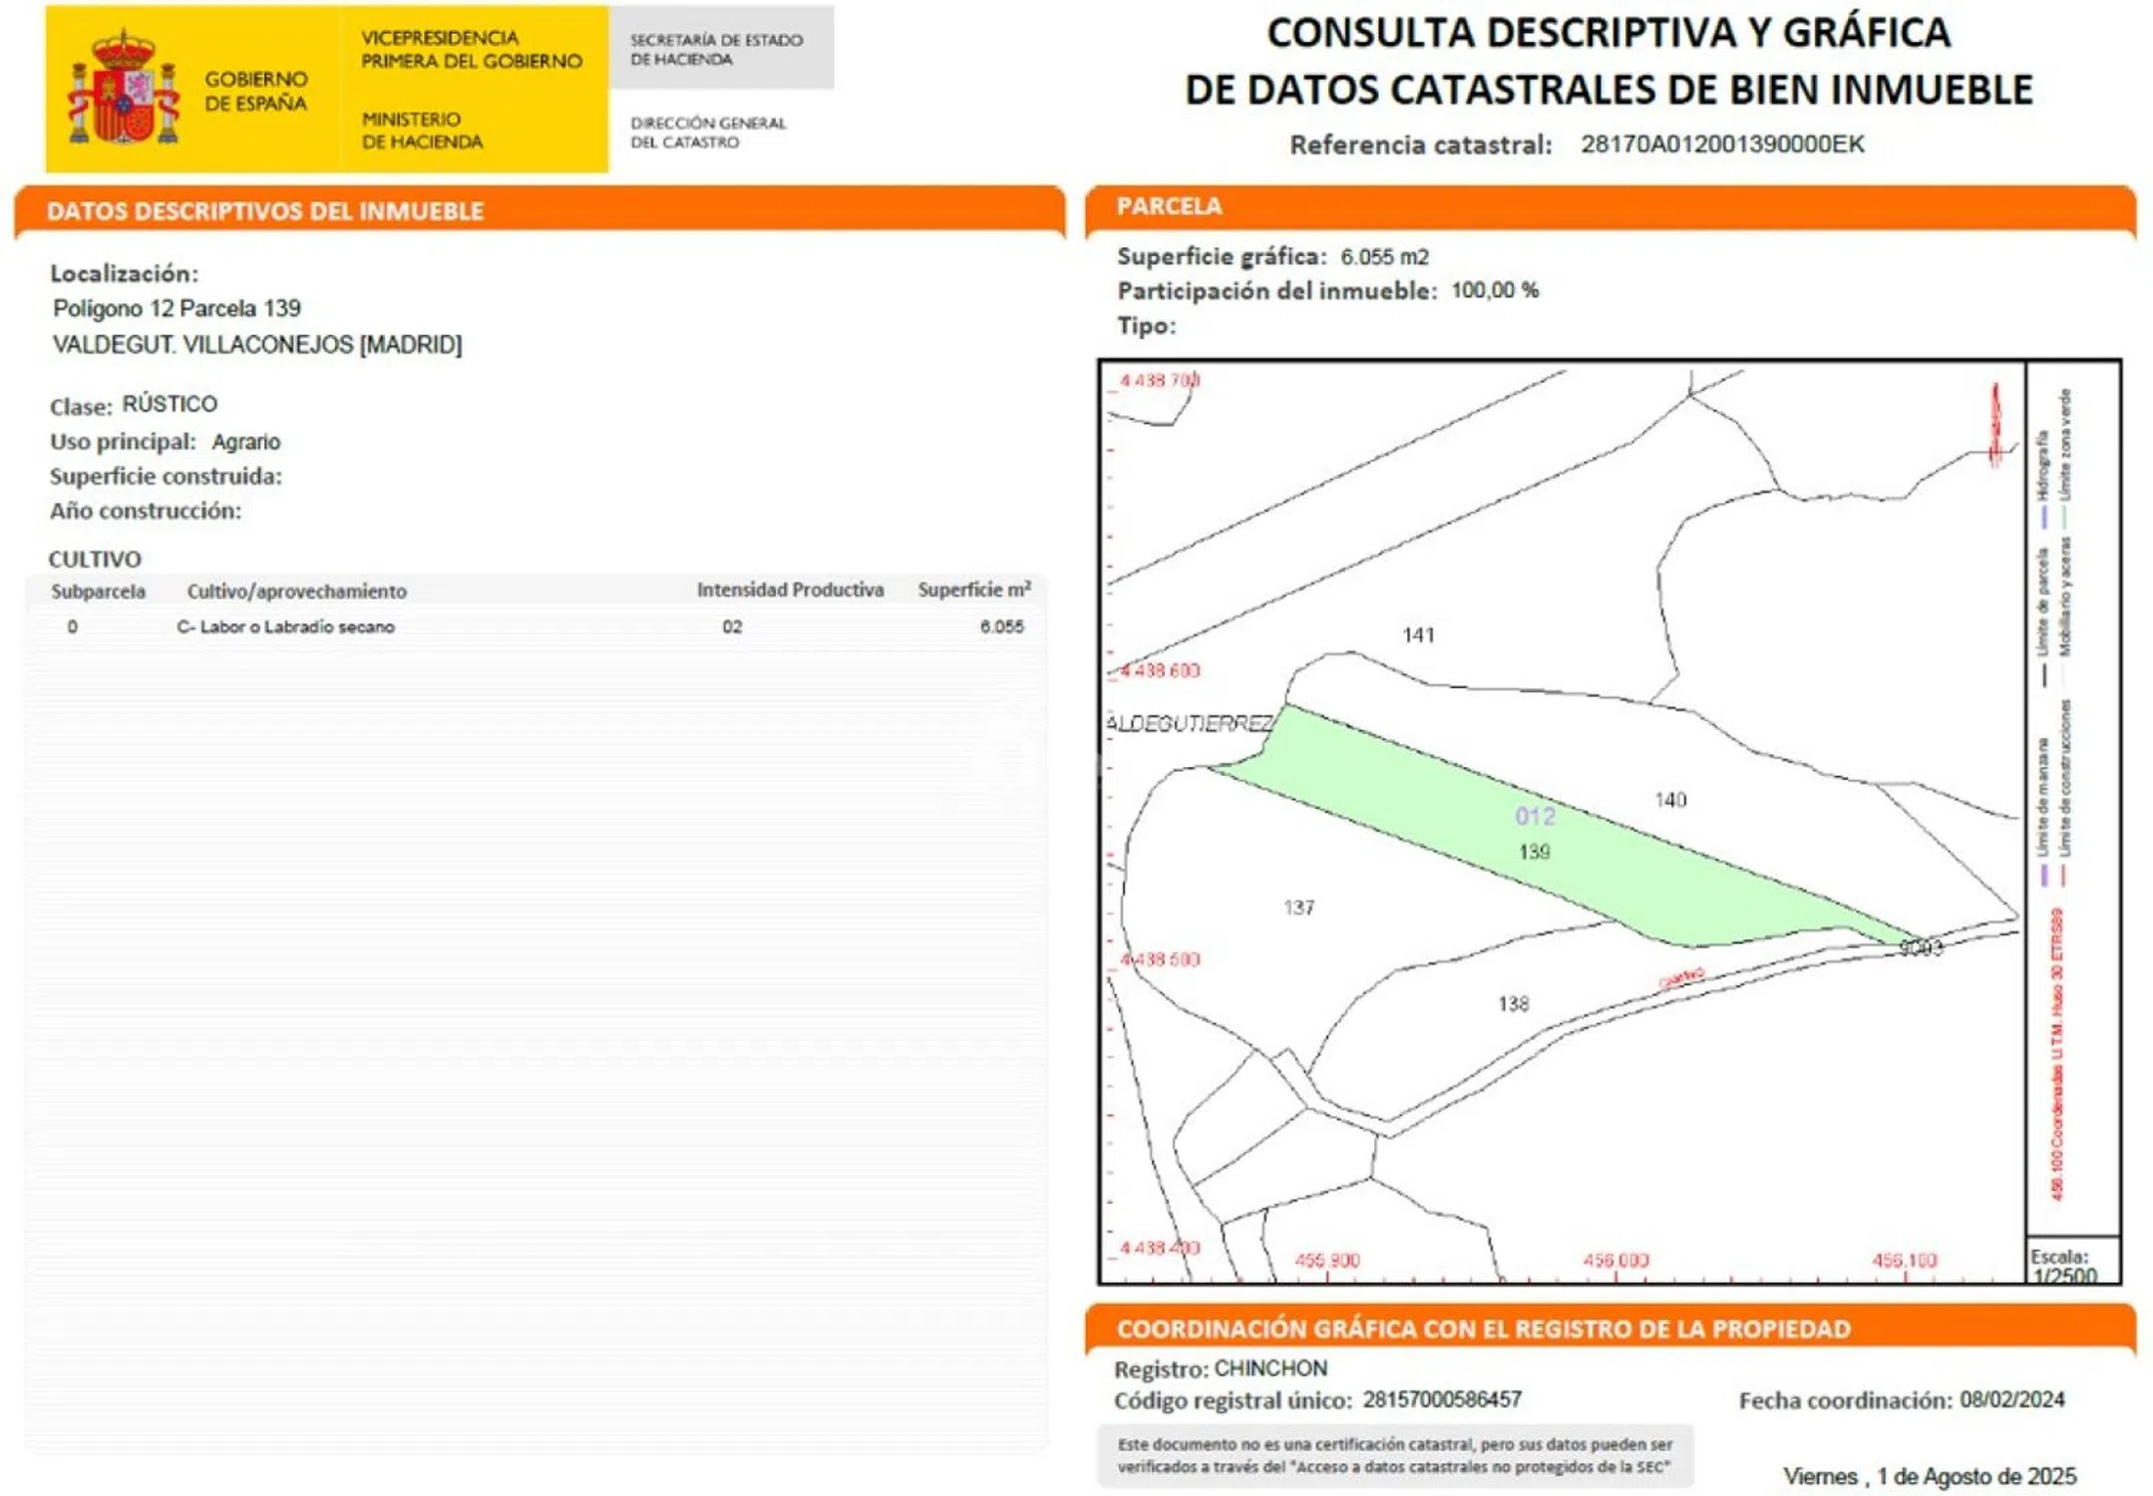
Task: Click the purple 012 polygon label
Action: point(1535,817)
